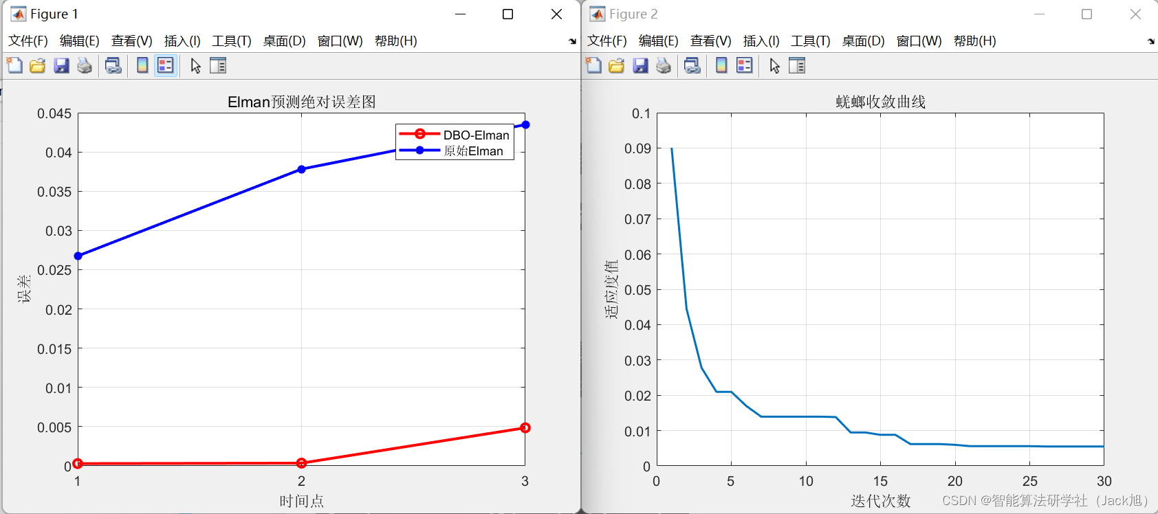Click Figure 2 window title text

pos(633,14)
